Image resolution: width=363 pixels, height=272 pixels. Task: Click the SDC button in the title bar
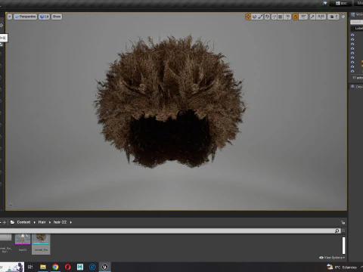(x=341, y=3)
